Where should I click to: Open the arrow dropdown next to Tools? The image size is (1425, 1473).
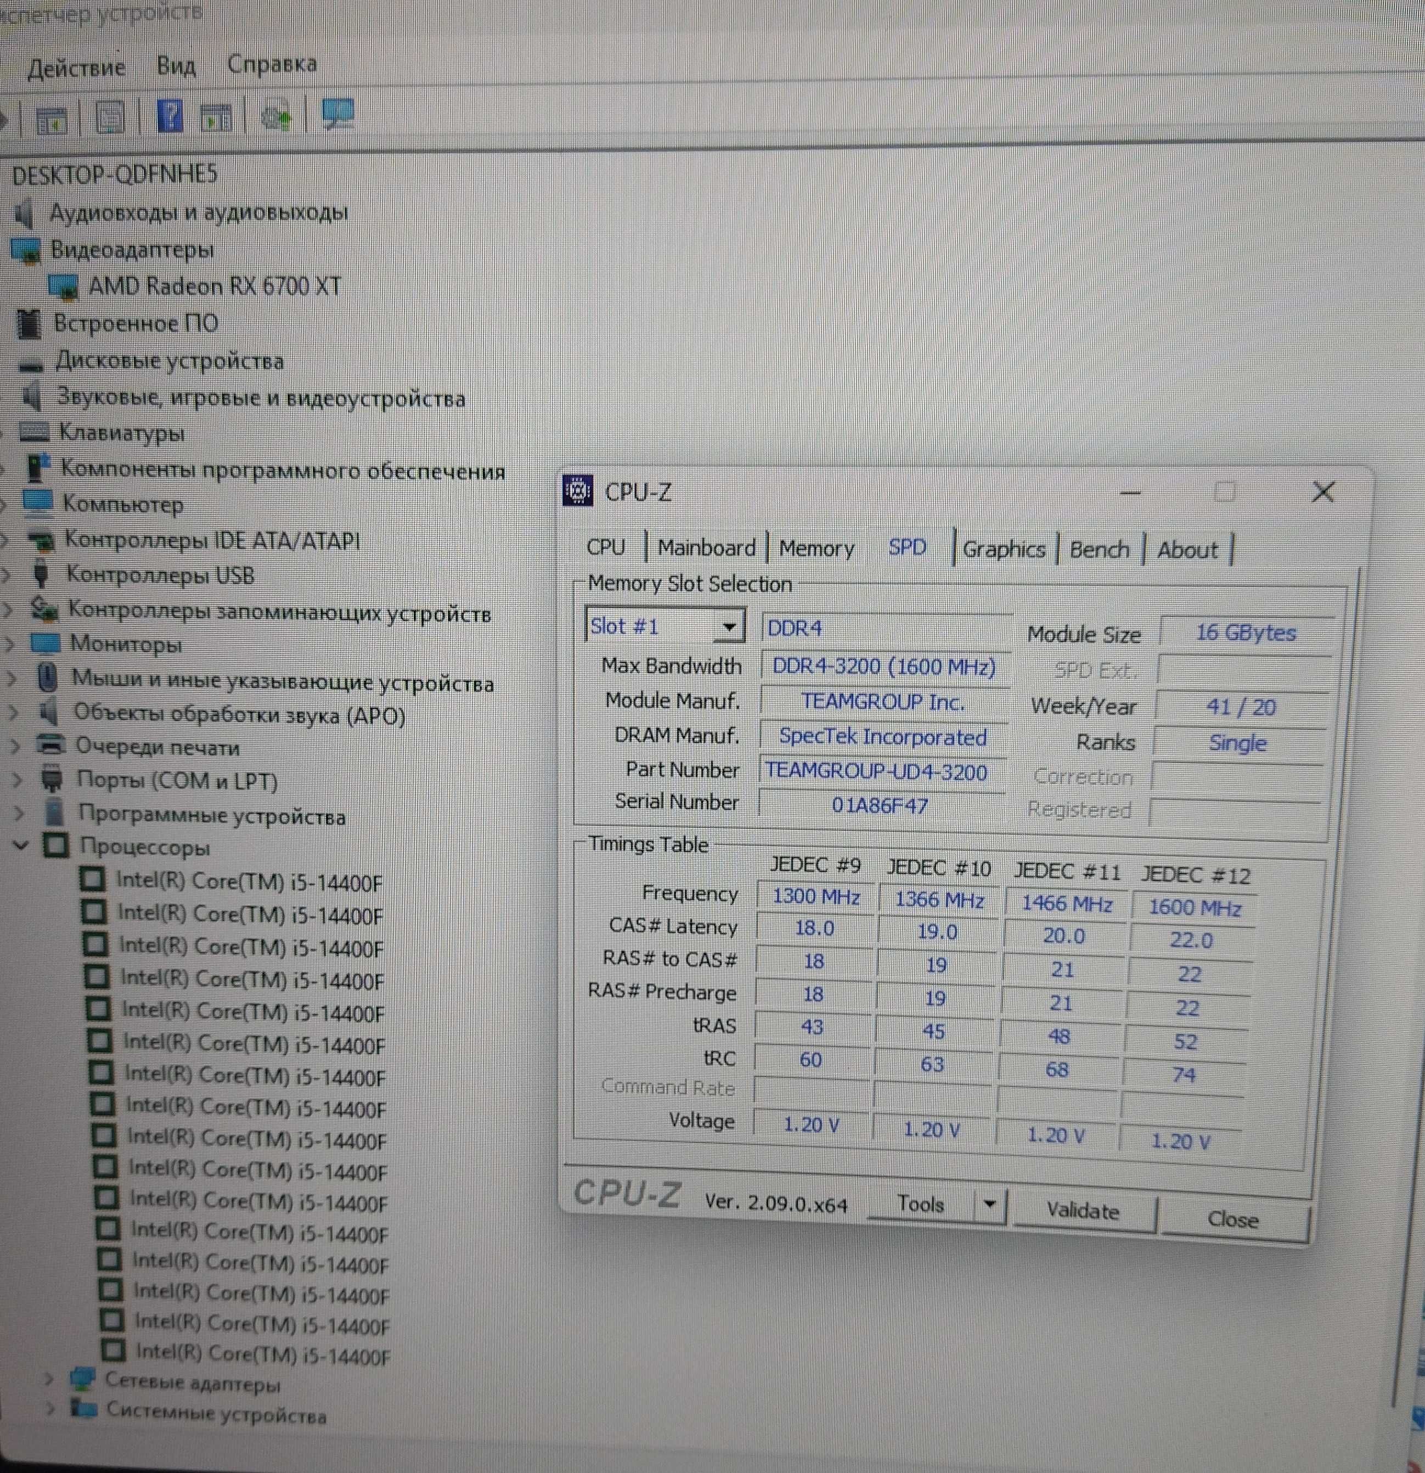[x=989, y=1204]
